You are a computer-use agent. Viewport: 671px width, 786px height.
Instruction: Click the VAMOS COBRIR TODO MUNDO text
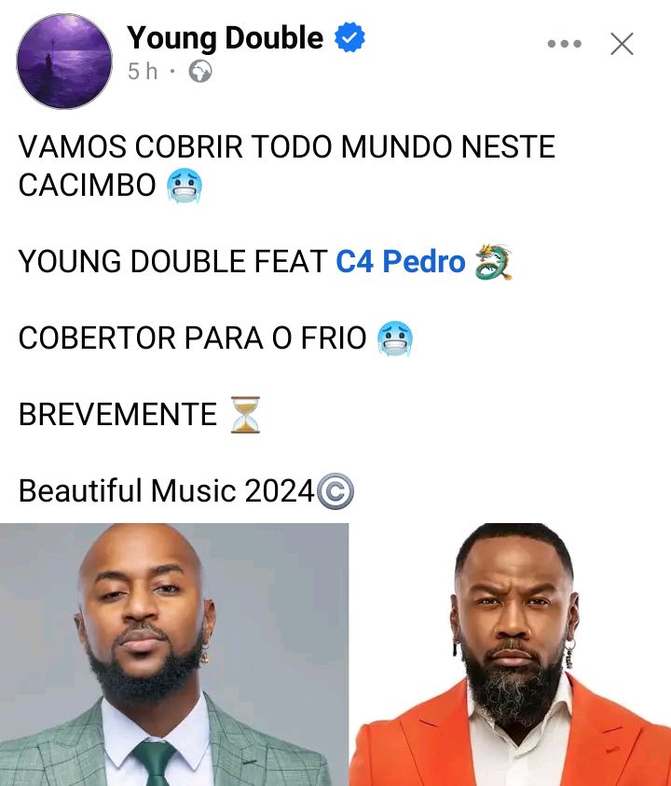coord(287,146)
